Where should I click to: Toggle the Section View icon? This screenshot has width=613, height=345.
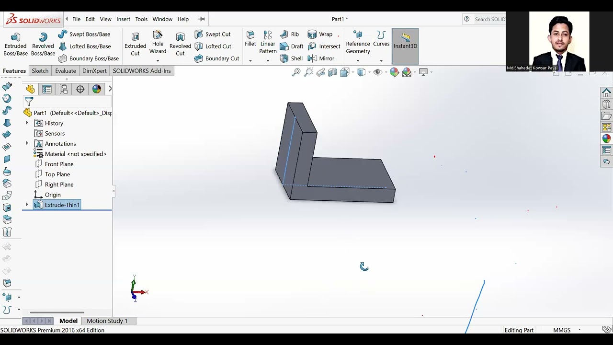[333, 72]
